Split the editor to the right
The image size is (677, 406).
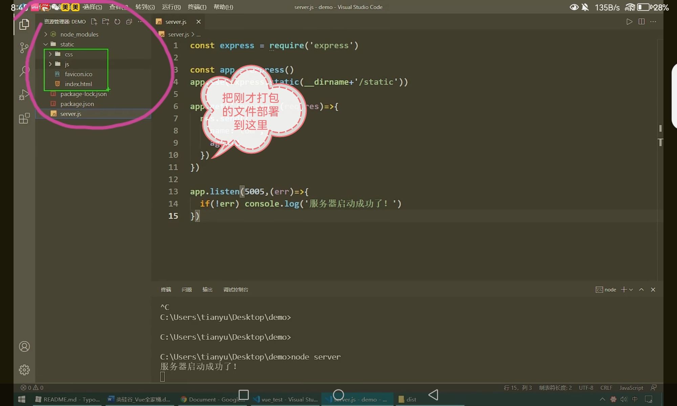(641, 22)
